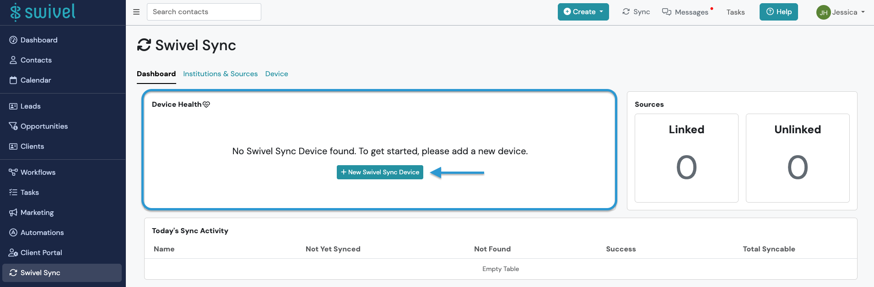Click the Name column header
This screenshot has height=287, width=874.
point(164,249)
